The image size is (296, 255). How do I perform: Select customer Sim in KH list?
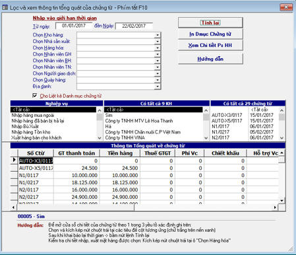pyautogui.click(x=154, y=115)
